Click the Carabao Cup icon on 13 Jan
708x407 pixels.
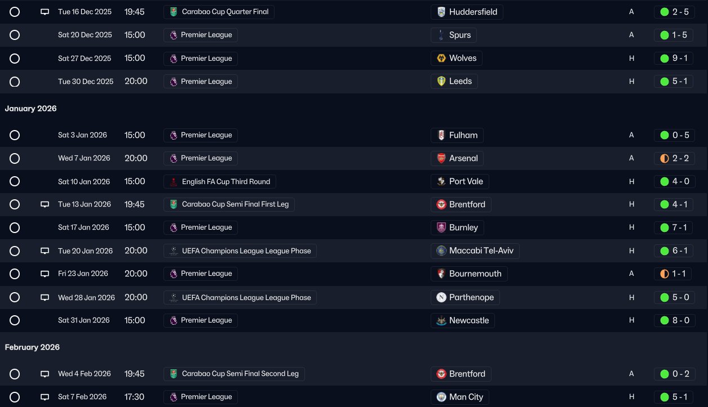point(174,204)
